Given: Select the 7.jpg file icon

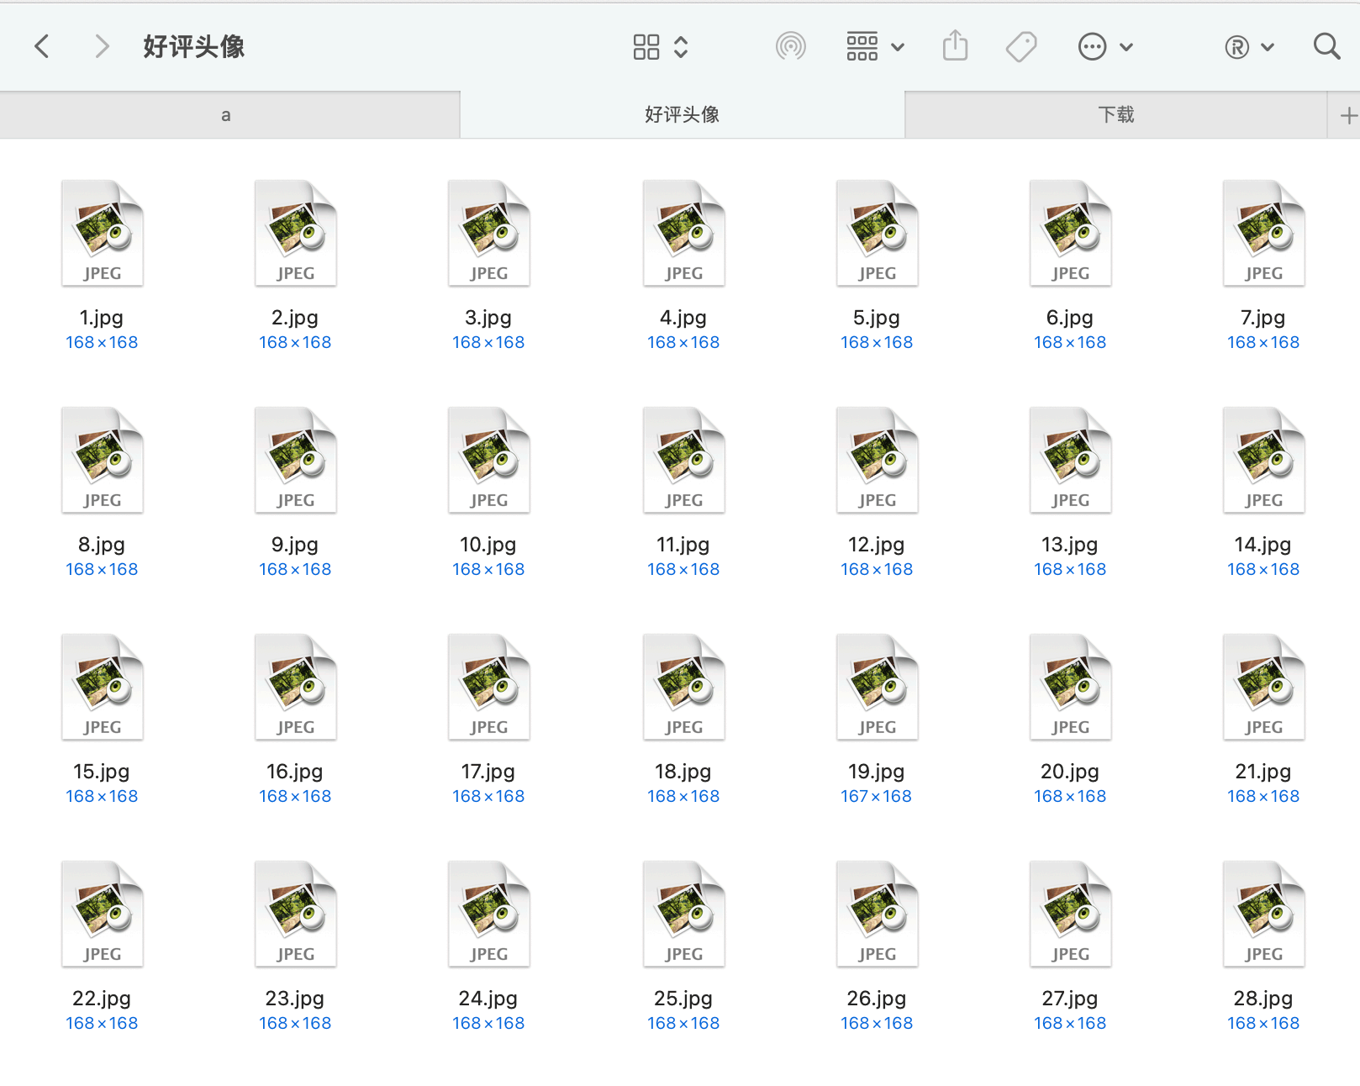Looking at the screenshot, I should pos(1264,233).
